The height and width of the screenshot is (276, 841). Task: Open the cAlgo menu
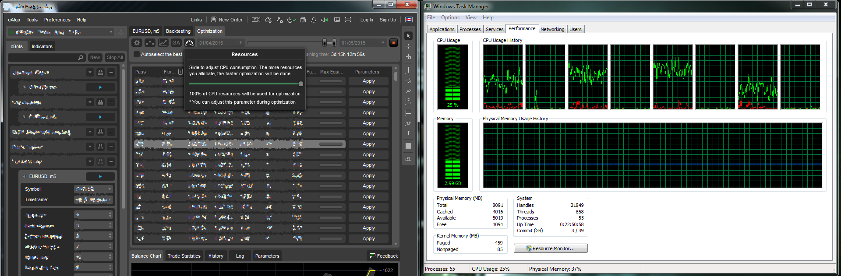(x=14, y=20)
